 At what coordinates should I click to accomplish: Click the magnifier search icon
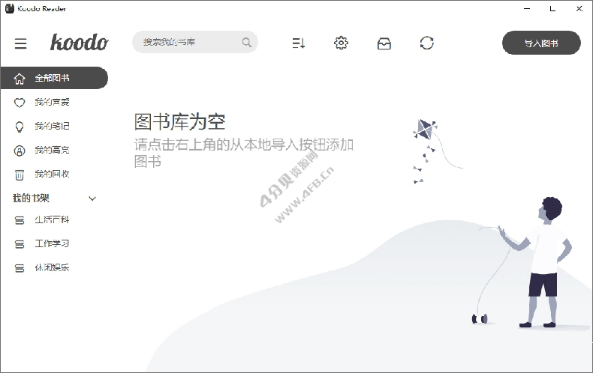point(247,43)
